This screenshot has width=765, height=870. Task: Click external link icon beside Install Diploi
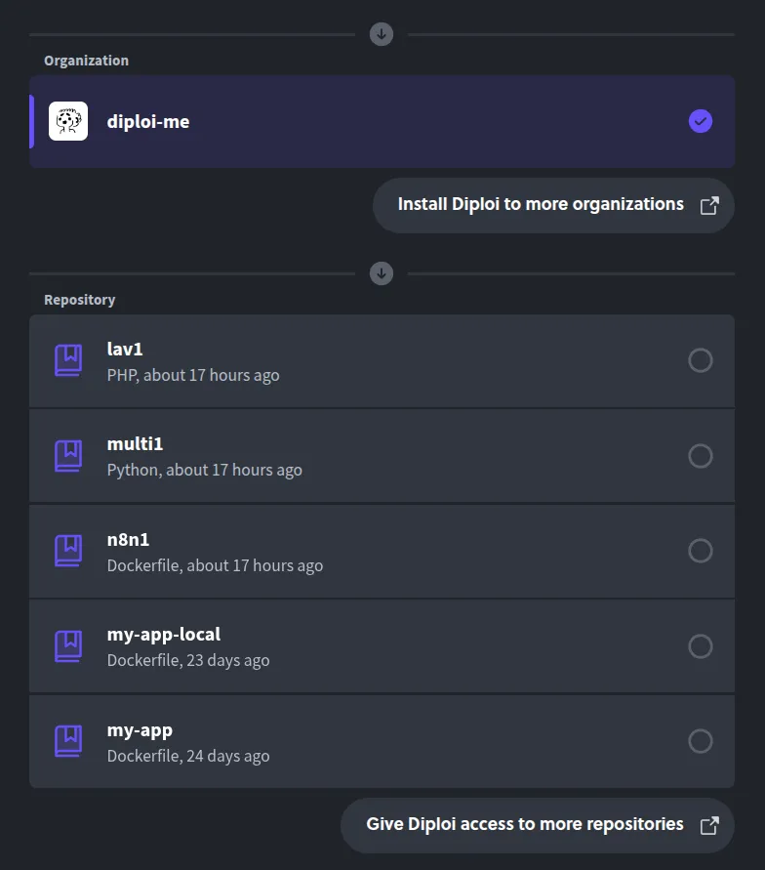coord(710,205)
